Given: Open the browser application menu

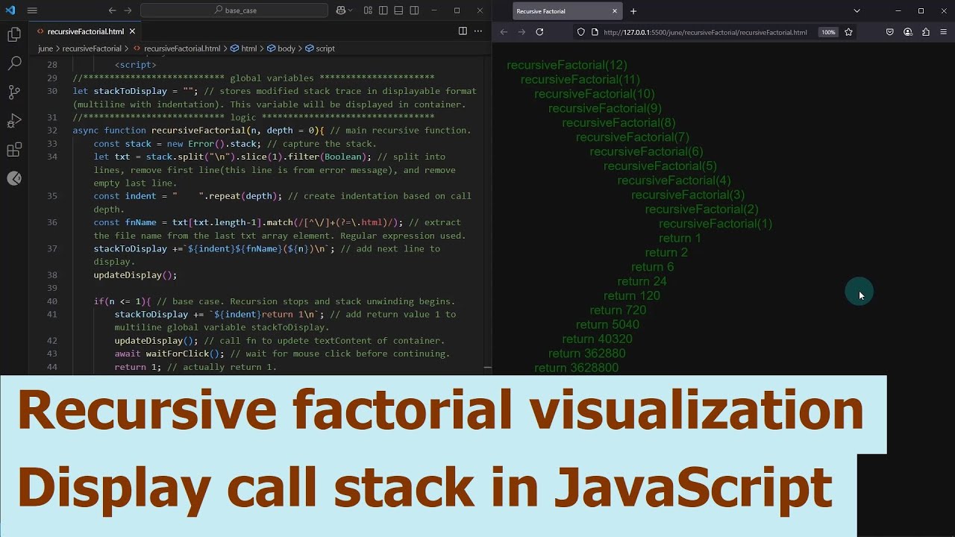Looking at the screenshot, I should (944, 32).
